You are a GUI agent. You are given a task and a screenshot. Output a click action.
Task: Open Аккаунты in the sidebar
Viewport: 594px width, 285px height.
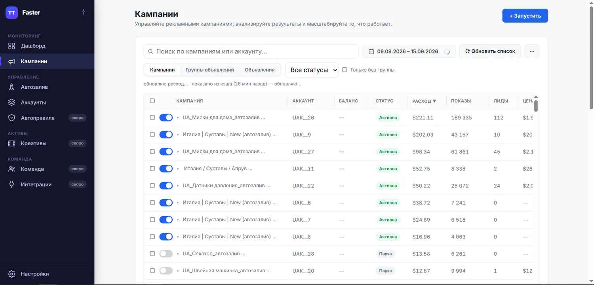[x=47, y=103]
